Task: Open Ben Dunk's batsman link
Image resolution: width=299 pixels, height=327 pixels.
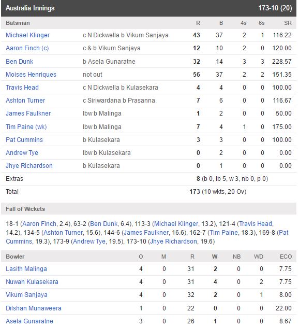Action: pyautogui.click(x=19, y=62)
